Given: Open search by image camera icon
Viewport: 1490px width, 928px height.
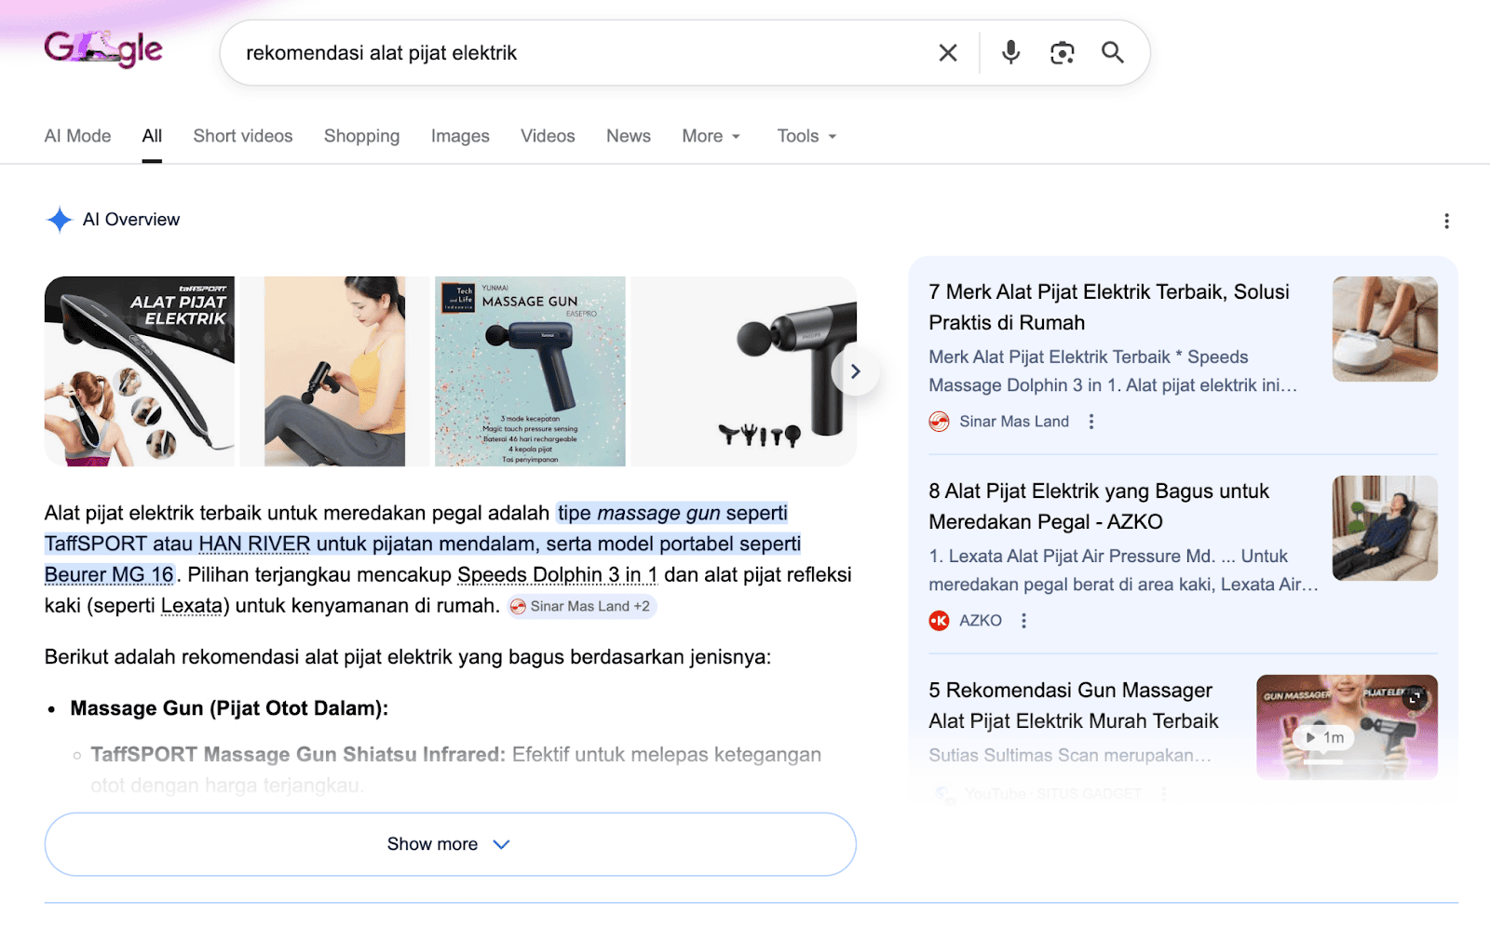Looking at the screenshot, I should pyautogui.click(x=1063, y=53).
